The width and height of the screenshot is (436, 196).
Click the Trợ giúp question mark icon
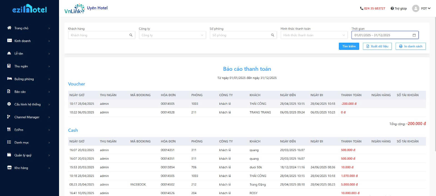[x=392, y=9]
